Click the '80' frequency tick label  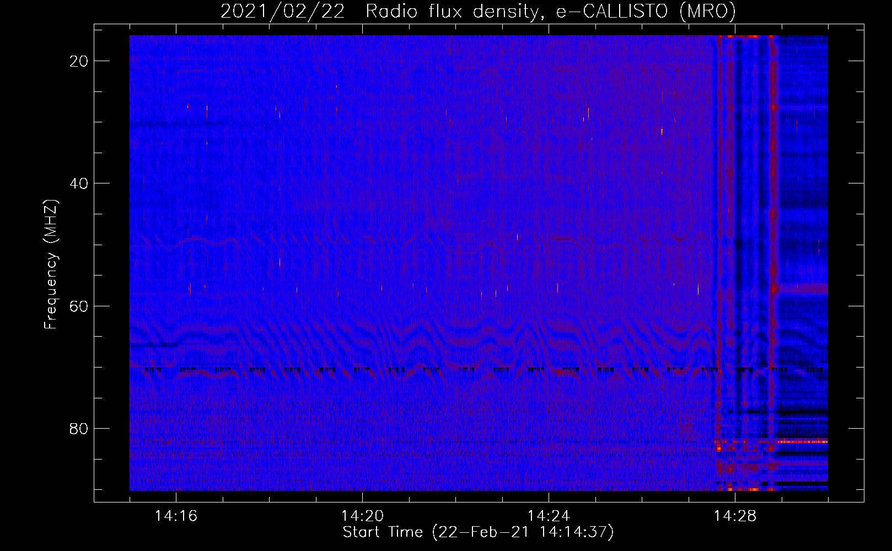coord(79,428)
